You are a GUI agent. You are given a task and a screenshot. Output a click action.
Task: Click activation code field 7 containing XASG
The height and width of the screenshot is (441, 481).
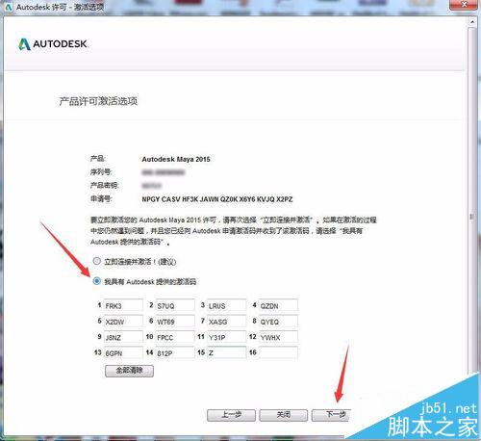tap(227, 322)
